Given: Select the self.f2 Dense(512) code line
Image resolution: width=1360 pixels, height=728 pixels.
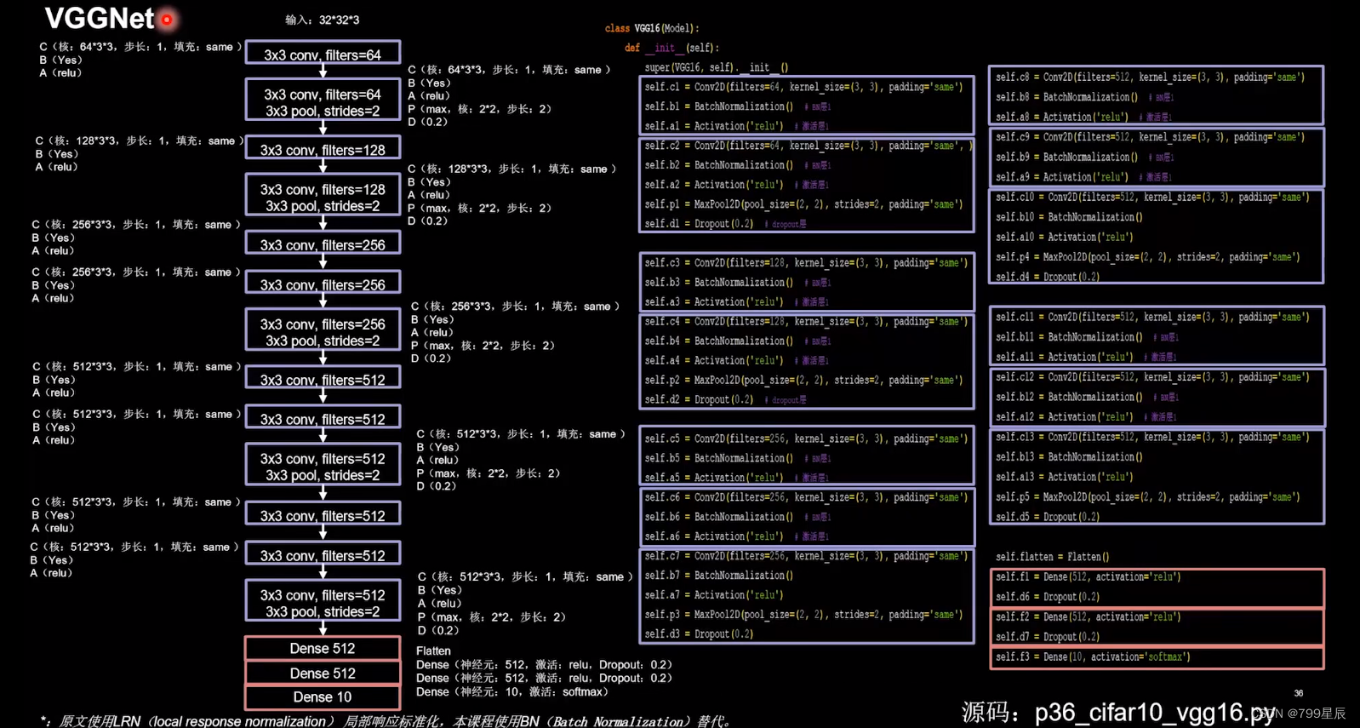Looking at the screenshot, I should pos(1089,617).
